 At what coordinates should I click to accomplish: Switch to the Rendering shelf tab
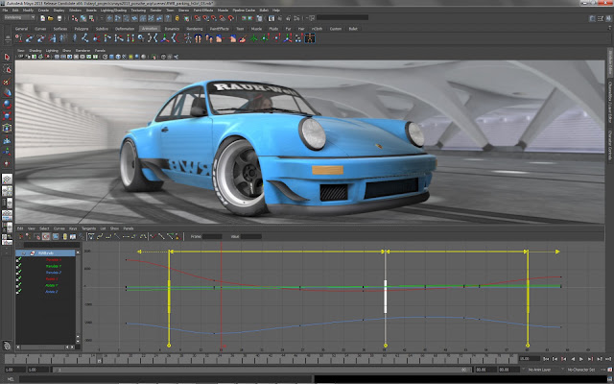point(194,29)
